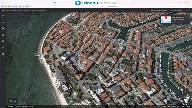192x108 pixels.
Task: Toggle the 2D view button
Action: [178, 97]
